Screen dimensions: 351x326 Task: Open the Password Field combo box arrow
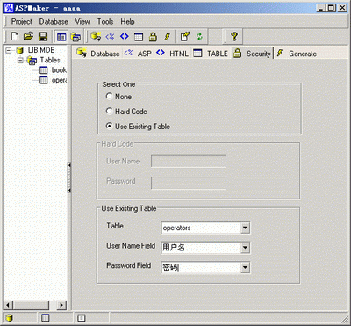[x=245, y=267]
